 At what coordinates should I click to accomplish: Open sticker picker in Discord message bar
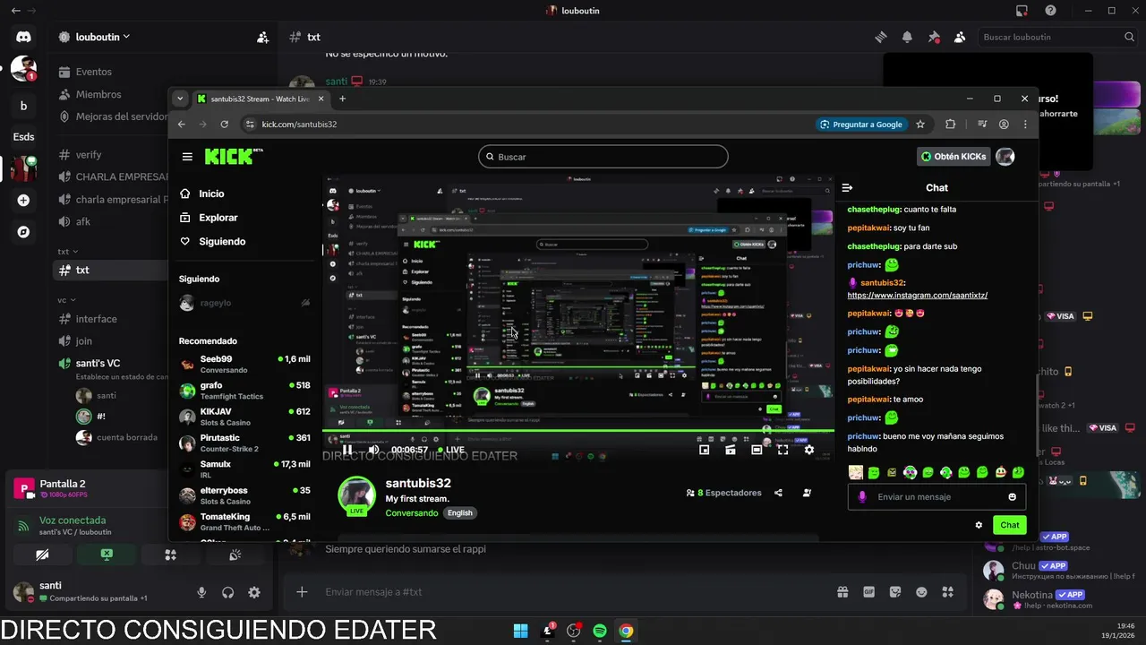point(895,592)
